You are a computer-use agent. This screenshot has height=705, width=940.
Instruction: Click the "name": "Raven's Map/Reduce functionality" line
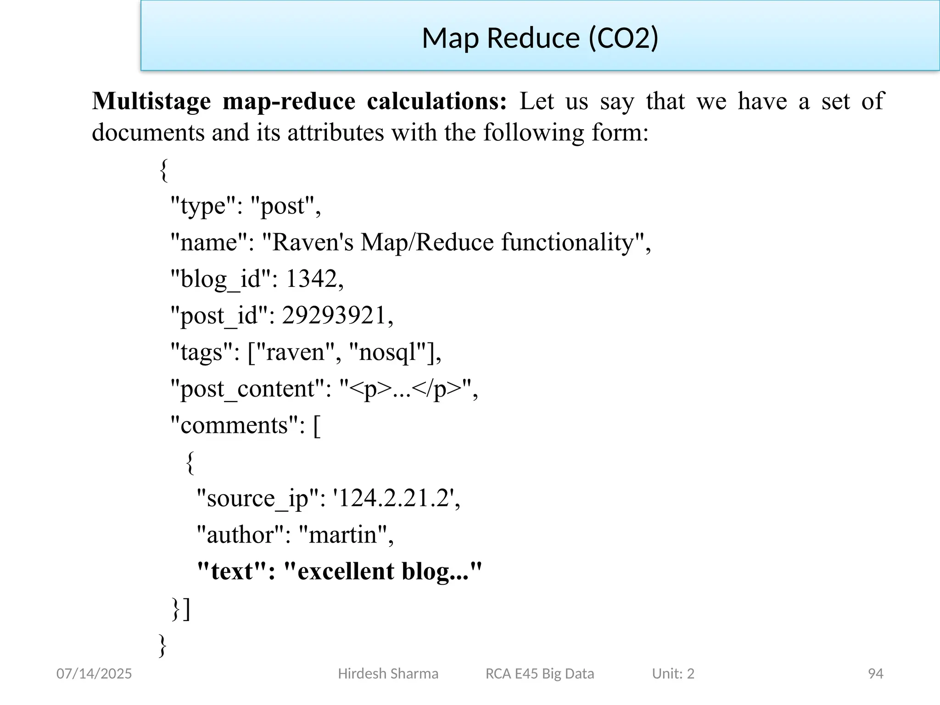pyautogui.click(x=410, y=242)
